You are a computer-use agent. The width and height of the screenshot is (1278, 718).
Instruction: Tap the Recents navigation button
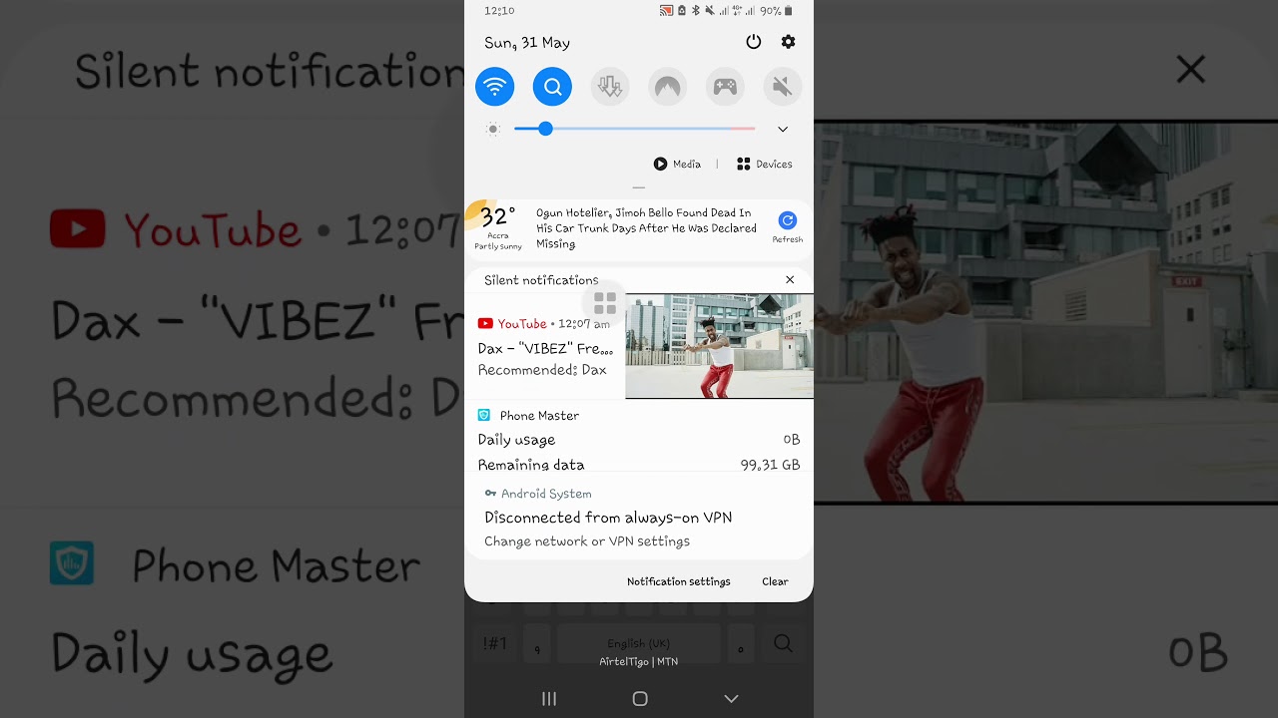click(548, 699)
